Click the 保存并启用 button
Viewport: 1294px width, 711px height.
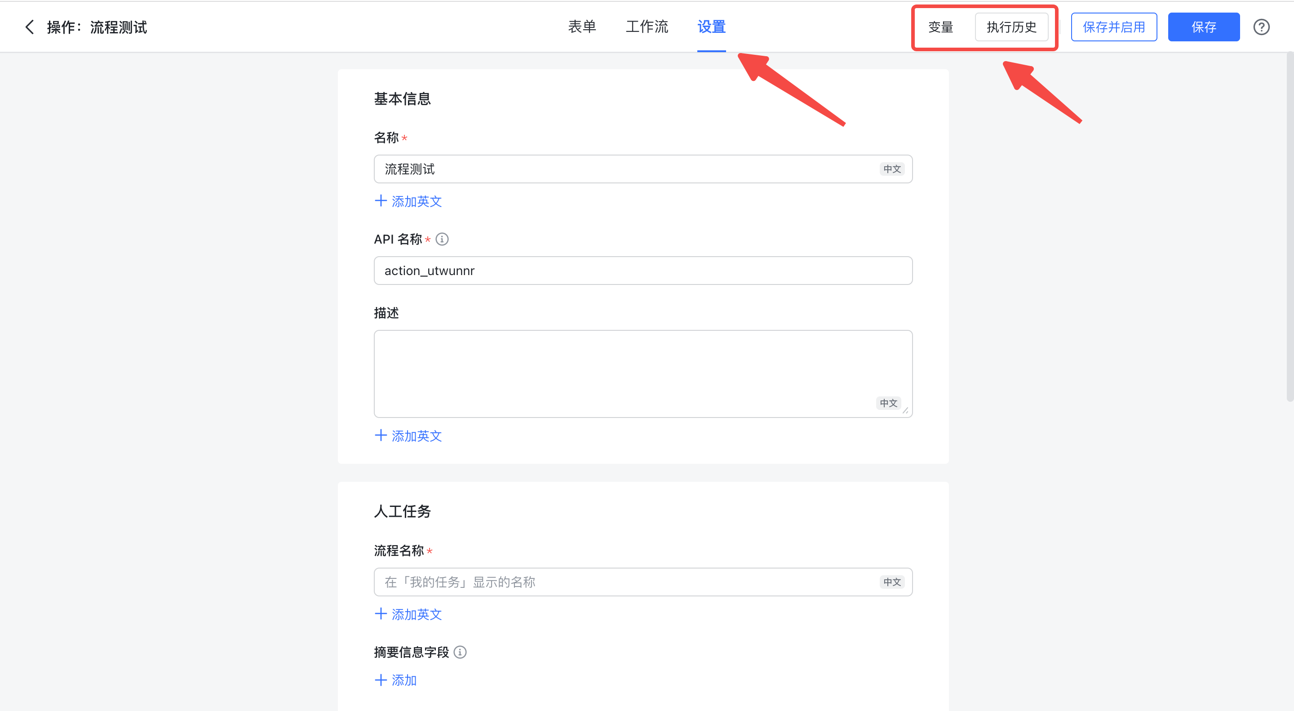[x=1114, y=27]
